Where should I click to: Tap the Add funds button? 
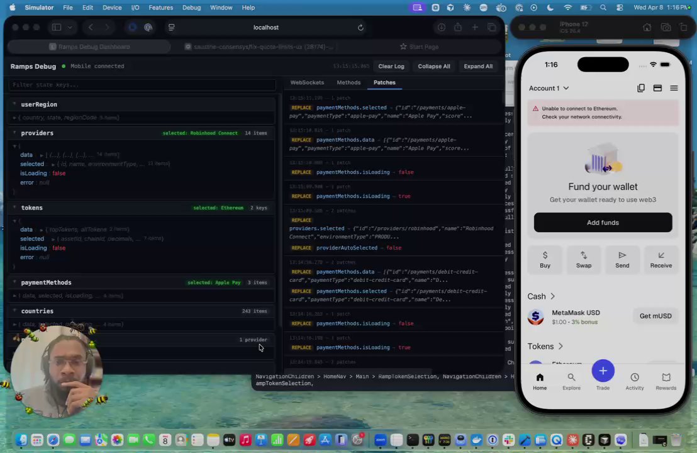click(x=603, y=222)
